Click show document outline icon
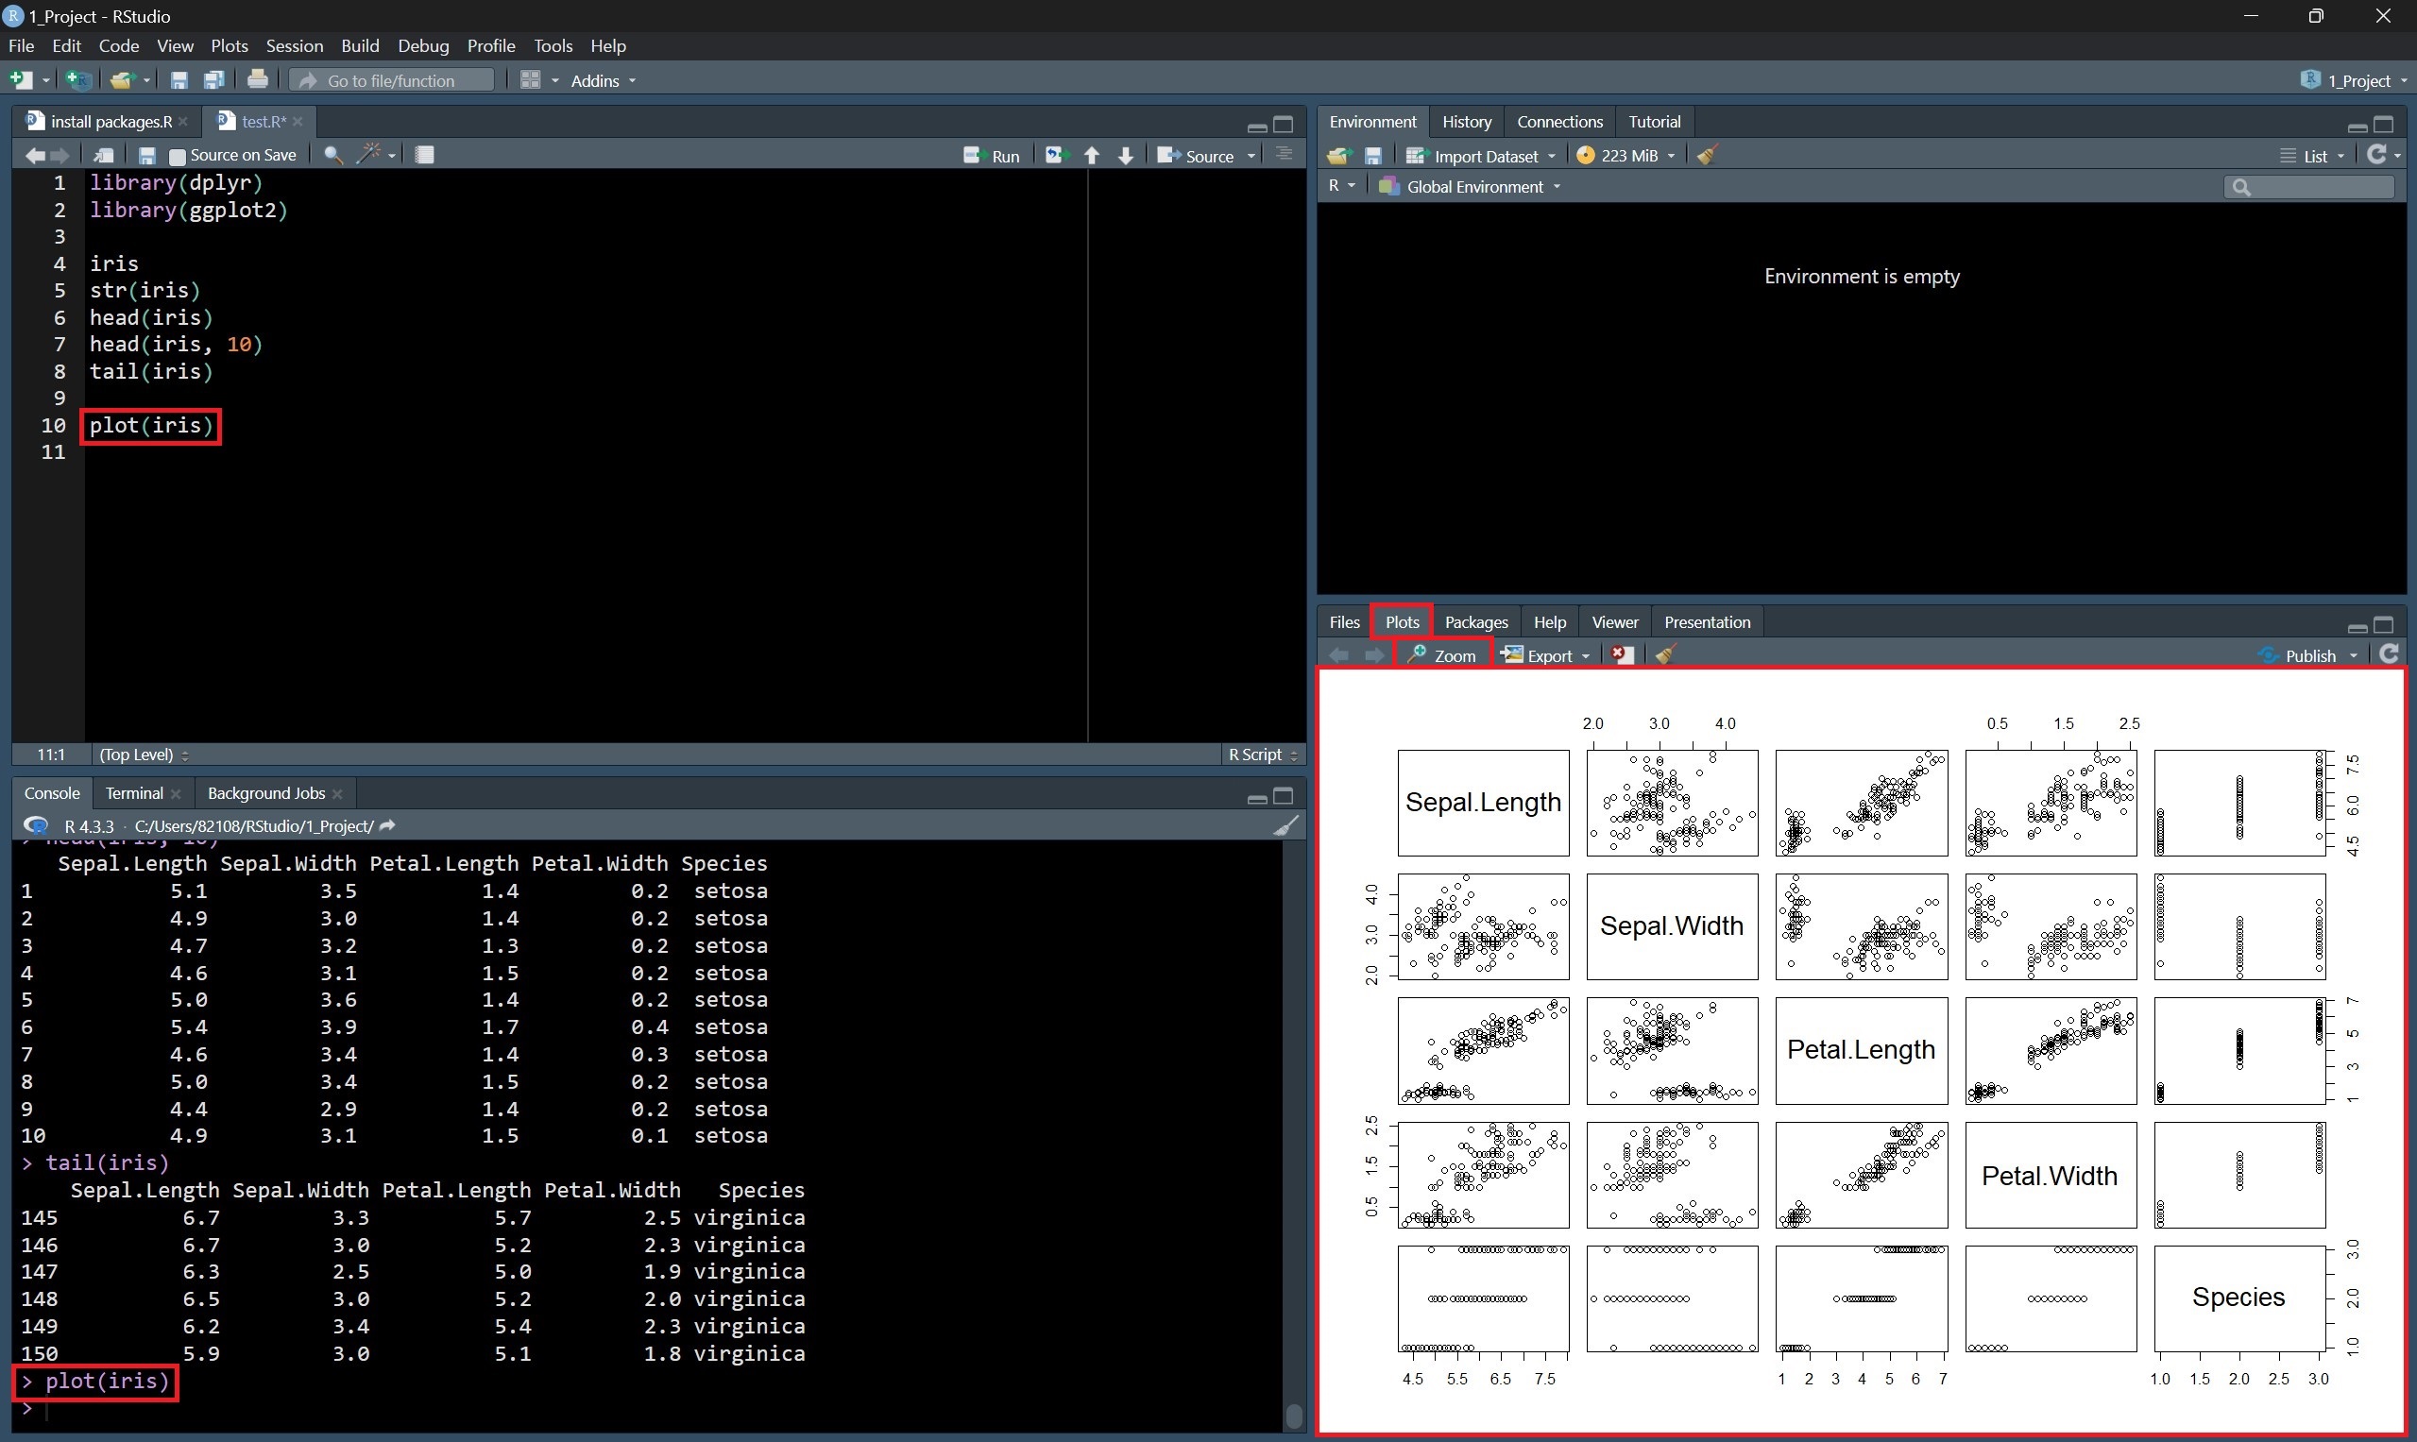This screenshot has width=2417, height=1442. pyautogui.click(x=1284, y=155)
